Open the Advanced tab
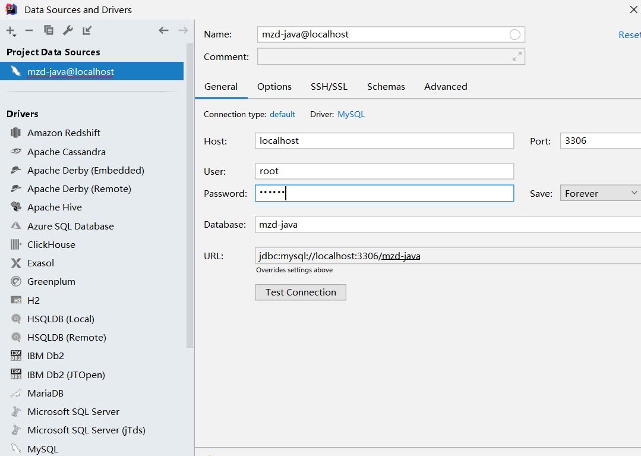The width and height of the screenshot is (641, 456). 446,87
